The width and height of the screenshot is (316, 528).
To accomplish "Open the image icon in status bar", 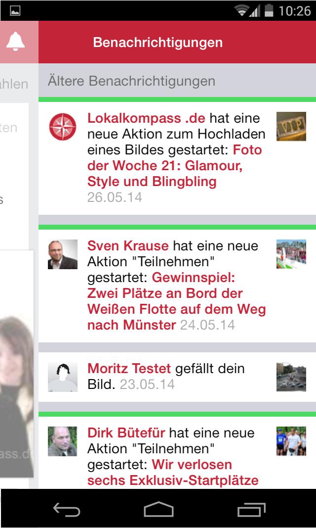I will pyautogui.click(x=15, y=11).
